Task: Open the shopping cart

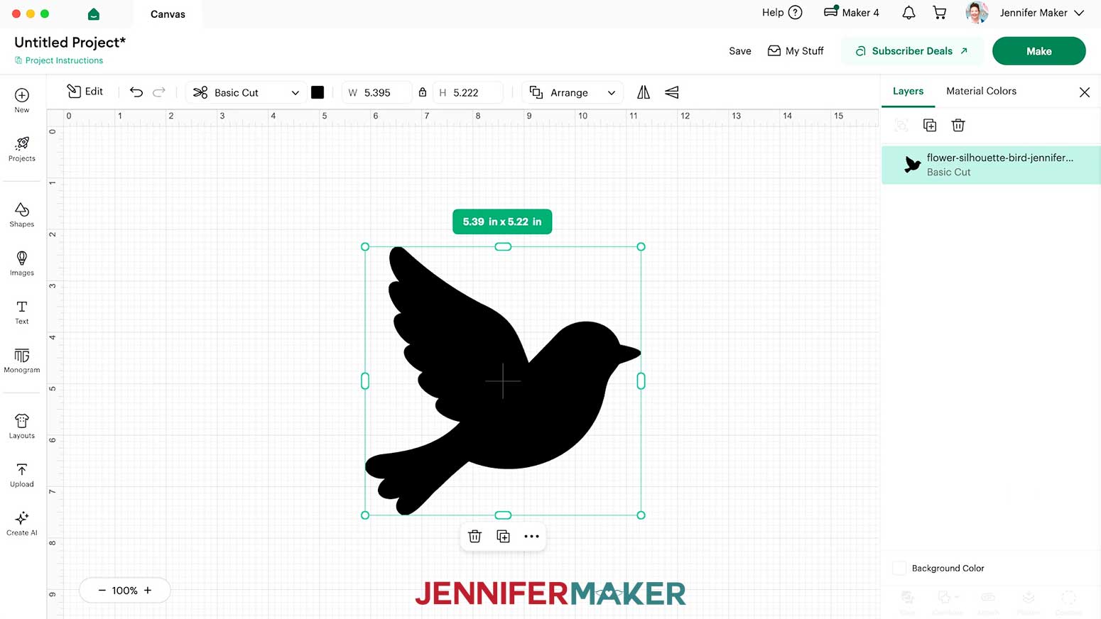Action: pyautogui.click(x=940, y=13)
